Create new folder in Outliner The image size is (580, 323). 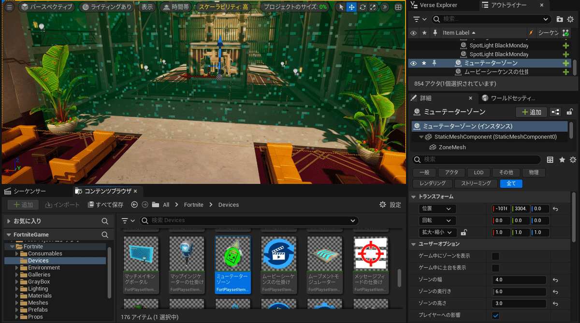(560, 19)
